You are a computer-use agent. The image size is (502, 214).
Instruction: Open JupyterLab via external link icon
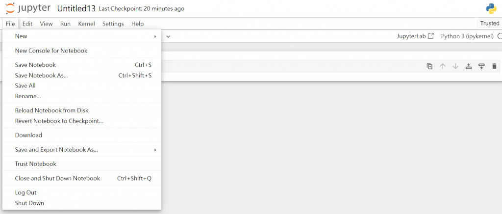pos(431,36)
